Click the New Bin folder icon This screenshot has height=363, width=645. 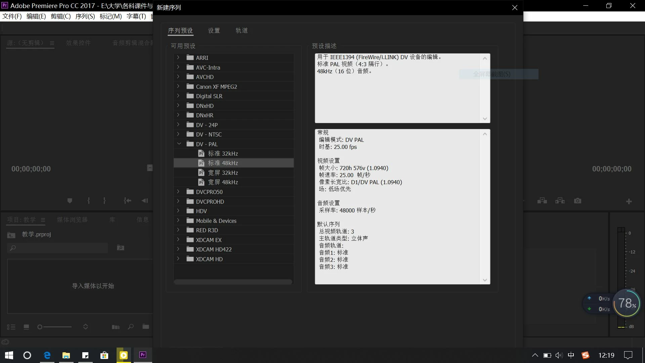click(x=145, y=326)
